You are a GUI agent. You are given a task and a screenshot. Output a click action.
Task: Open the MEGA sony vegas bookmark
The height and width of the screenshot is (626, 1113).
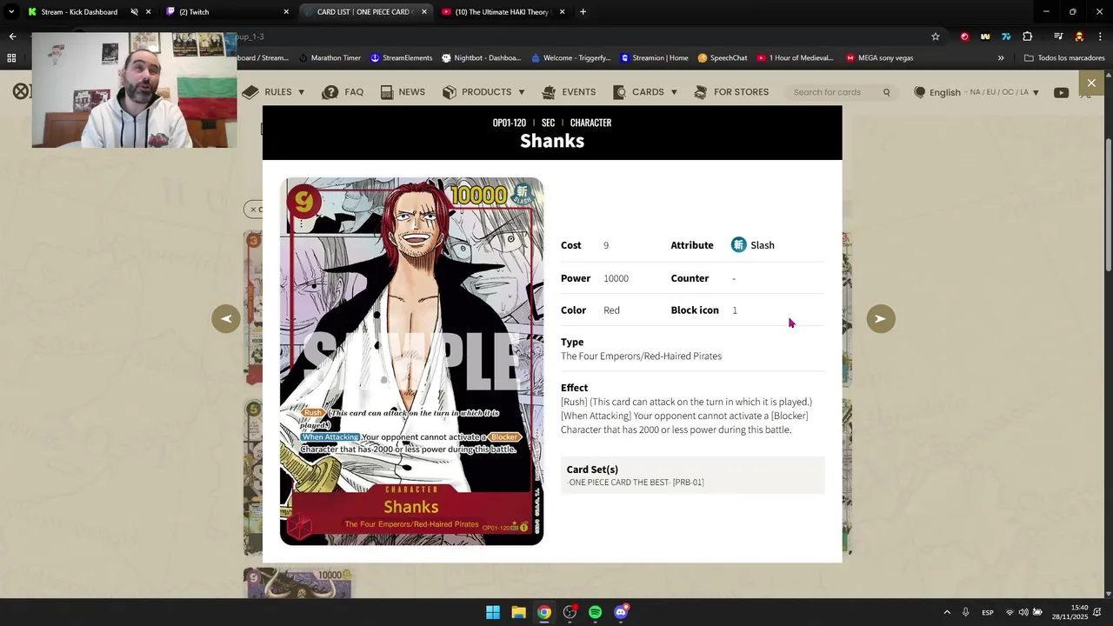(x=879, y=58)
